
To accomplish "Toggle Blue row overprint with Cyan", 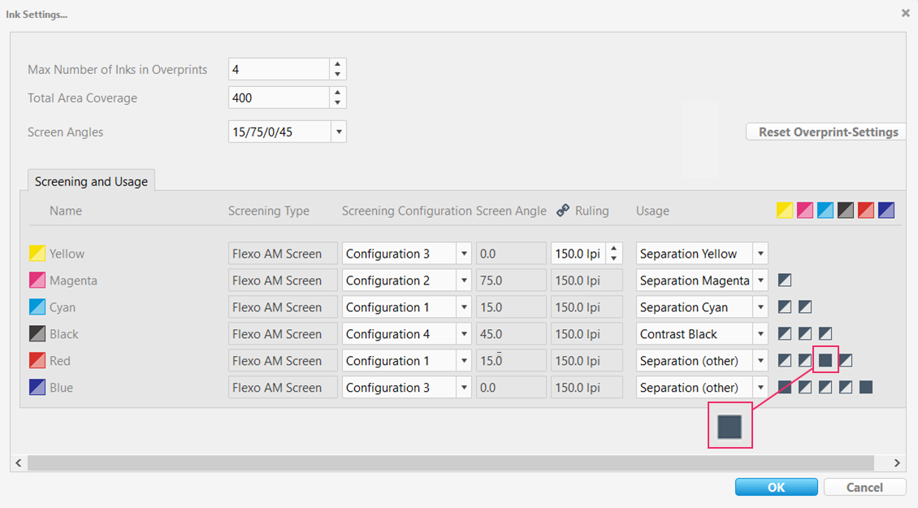I will click(825, 387).
